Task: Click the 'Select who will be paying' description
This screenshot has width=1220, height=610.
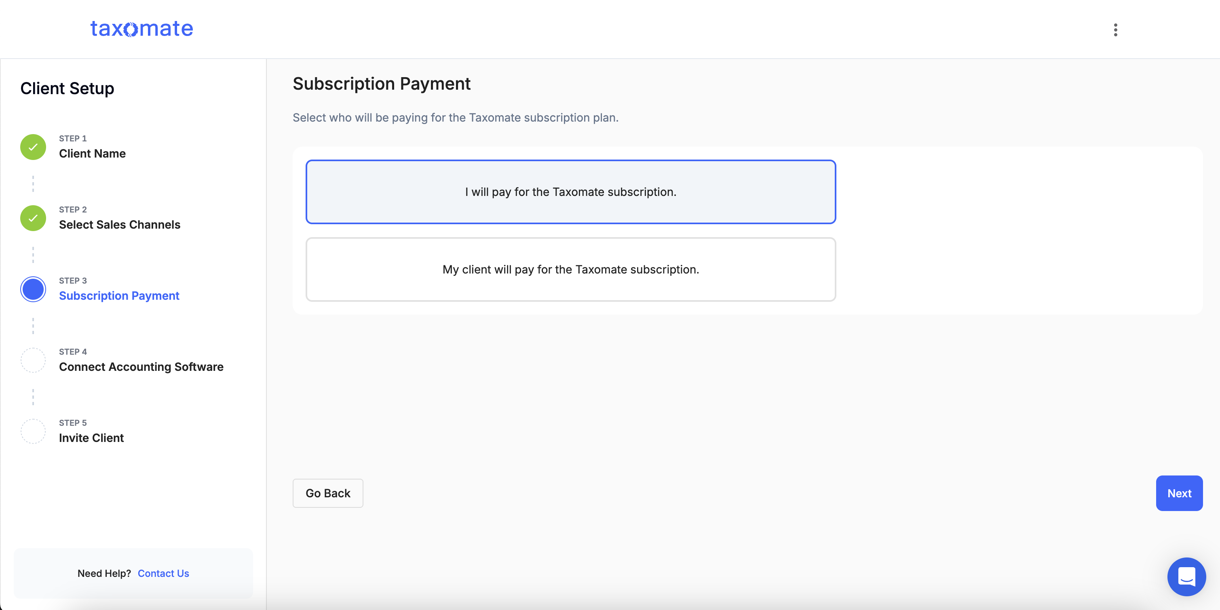Action: point(456,118)
